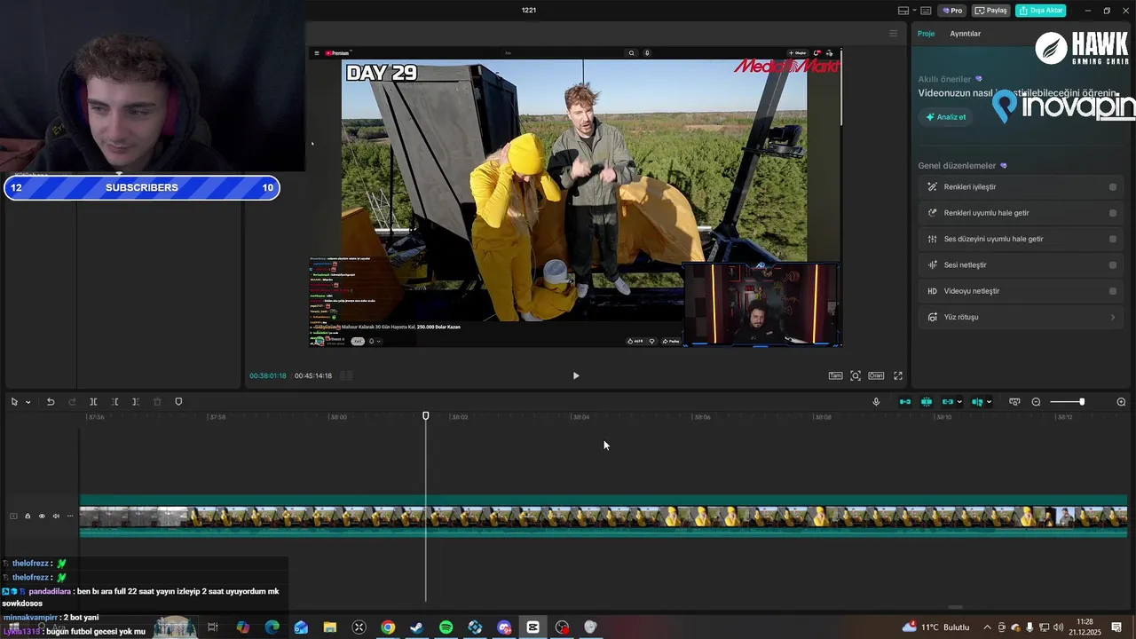1136x639 pixels.
Task: Toggle clip linkage on the timeline
Action: coord(947,402)
